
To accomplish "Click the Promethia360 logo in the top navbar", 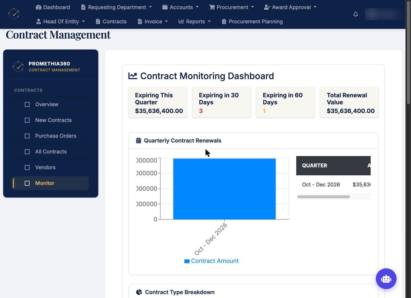I will pos(14,14).
